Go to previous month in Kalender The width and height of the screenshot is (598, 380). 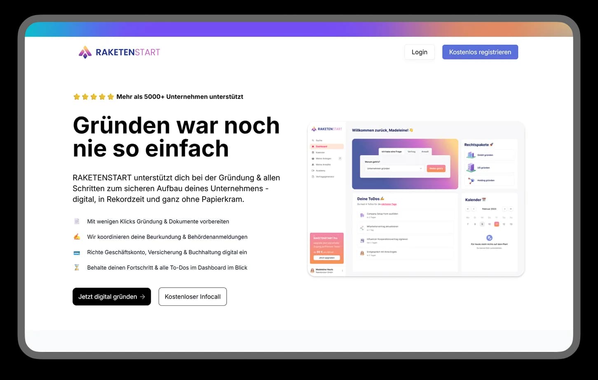coord(474,209)
